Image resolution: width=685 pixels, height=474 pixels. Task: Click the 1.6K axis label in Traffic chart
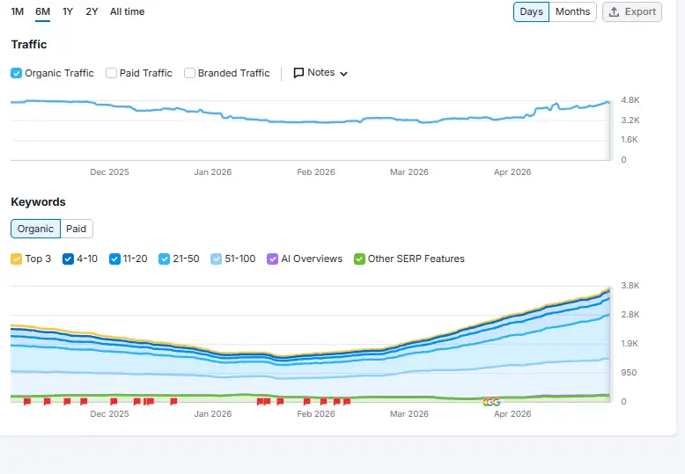[x=630, y=140]
